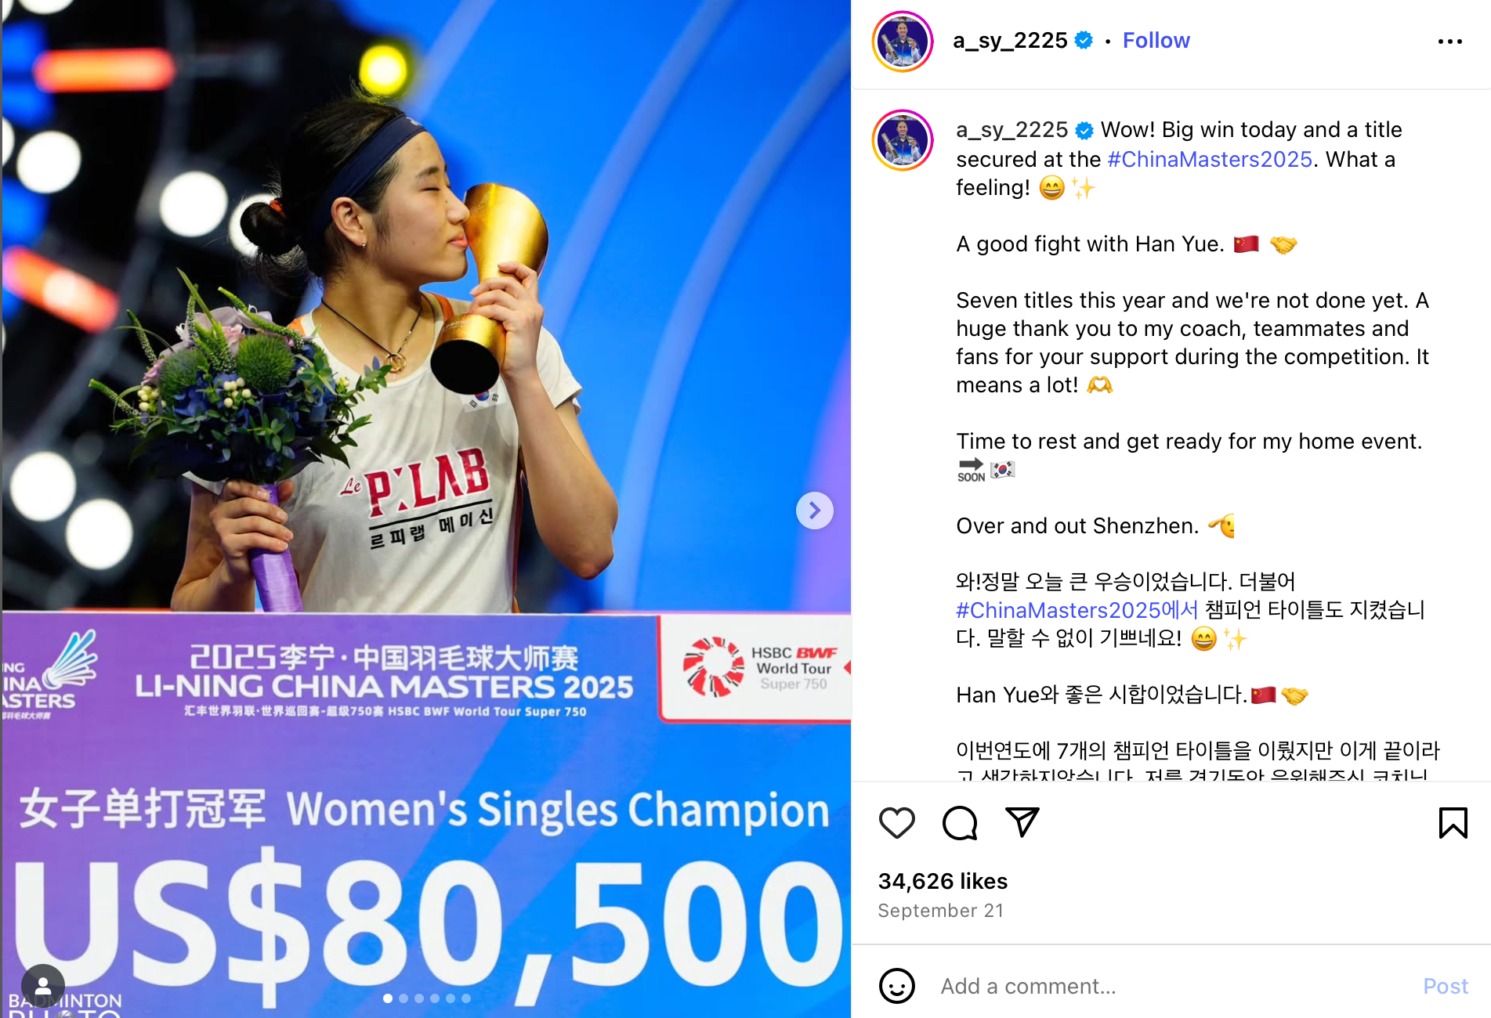
Task: Like the post with the heart icon
Action: pos(897,823)
